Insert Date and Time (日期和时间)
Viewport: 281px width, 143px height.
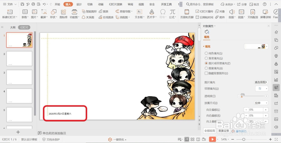204,17
